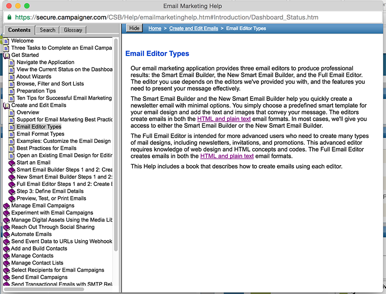The image size is (386, 294).
Task: Follow first HTML and plain text link
Action: (x=224, y=119)
